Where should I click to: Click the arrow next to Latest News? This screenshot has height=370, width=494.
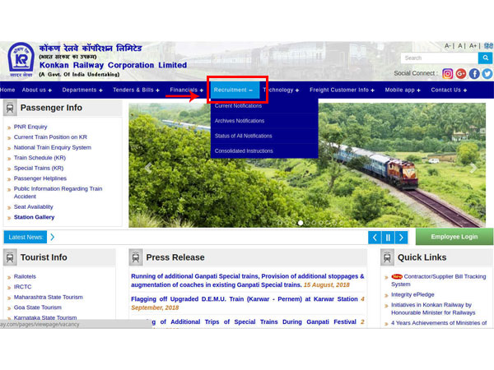click(53, 237)
